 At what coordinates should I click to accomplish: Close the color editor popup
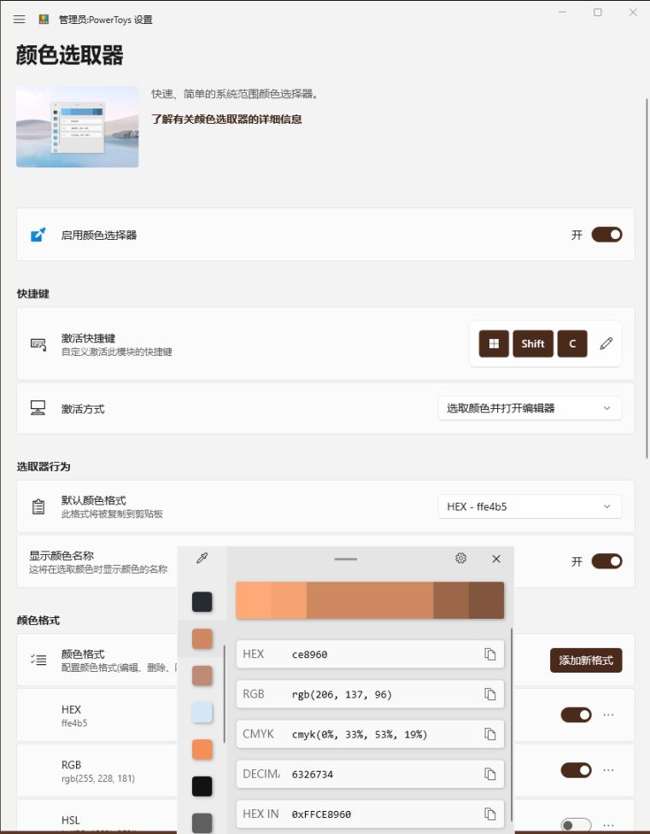point(496,558)
